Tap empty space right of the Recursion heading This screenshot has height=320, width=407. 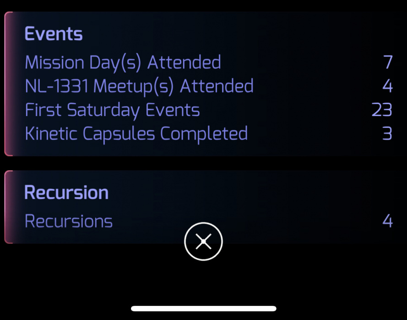point(252,192)
